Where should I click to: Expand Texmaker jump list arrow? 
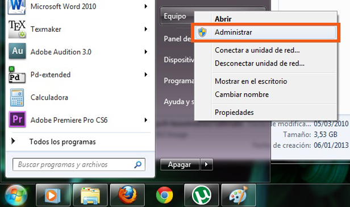click(146, 29)
